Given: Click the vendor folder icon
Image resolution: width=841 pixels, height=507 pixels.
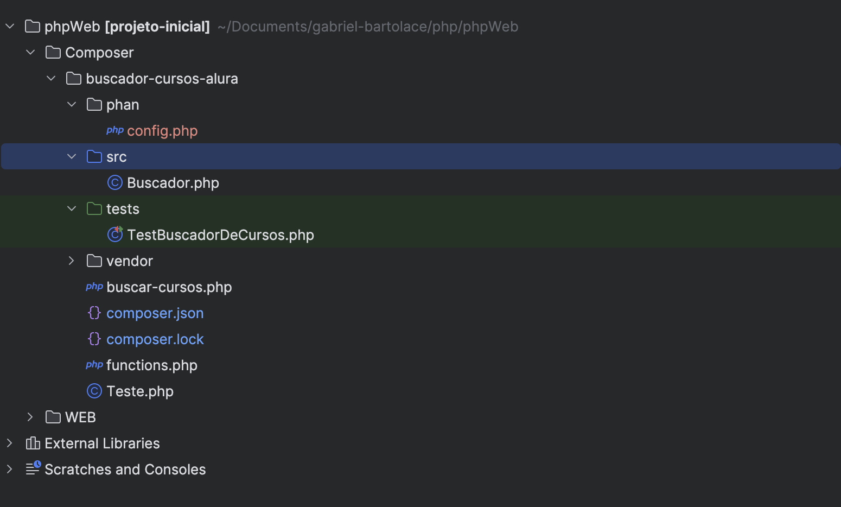Looking at the screenshot, I should 94,261.
